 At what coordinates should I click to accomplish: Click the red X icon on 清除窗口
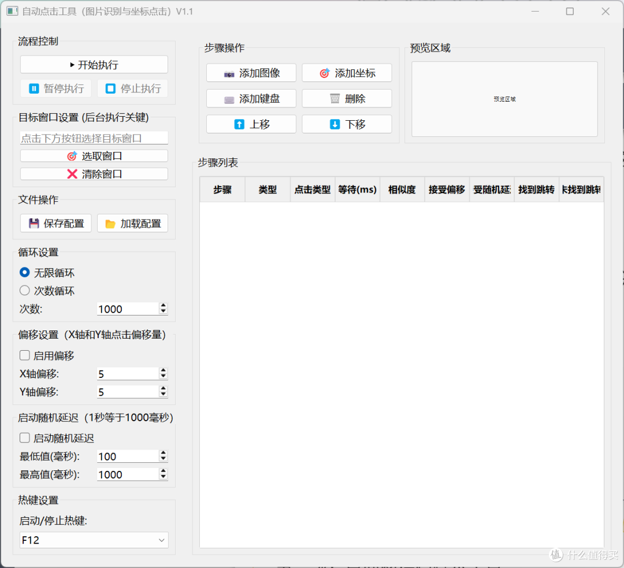tap(72, 174)
